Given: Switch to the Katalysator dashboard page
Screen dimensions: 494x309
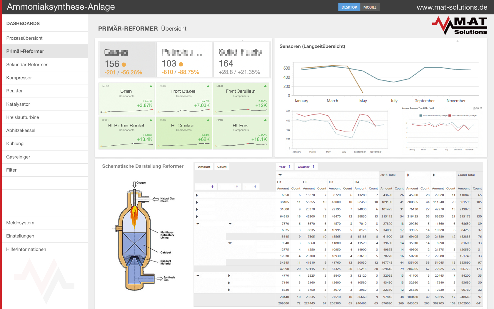Looking at the screenshot, I should coord(18,104).
